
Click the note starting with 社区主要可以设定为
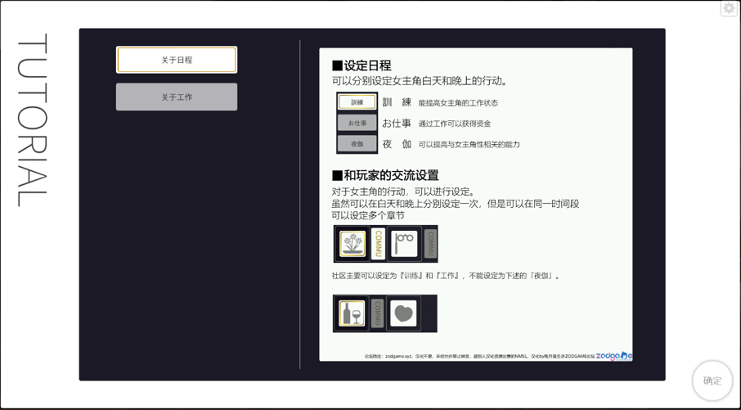[446, 276]
